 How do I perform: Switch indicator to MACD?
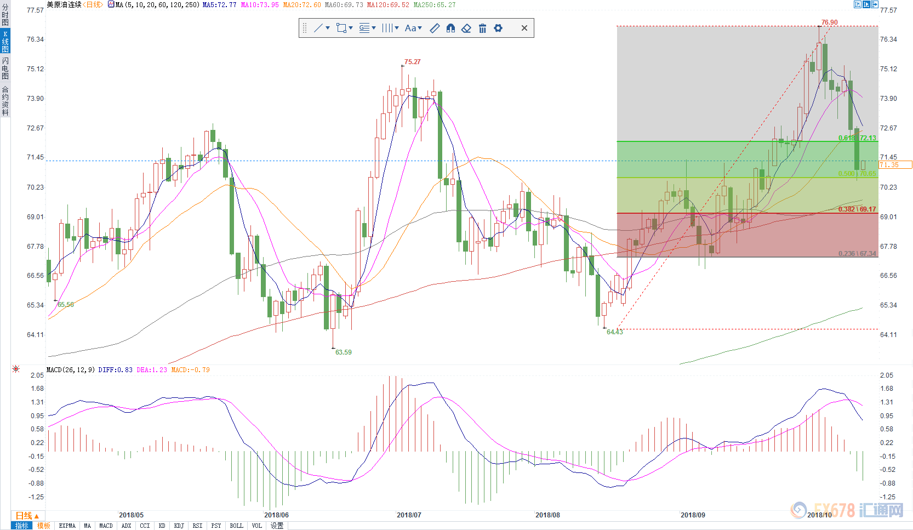pos(106,526)
